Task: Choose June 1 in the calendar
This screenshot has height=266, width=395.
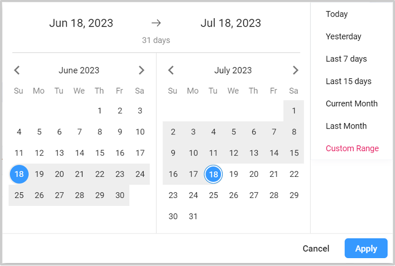Action: click(x=100, y=111)
